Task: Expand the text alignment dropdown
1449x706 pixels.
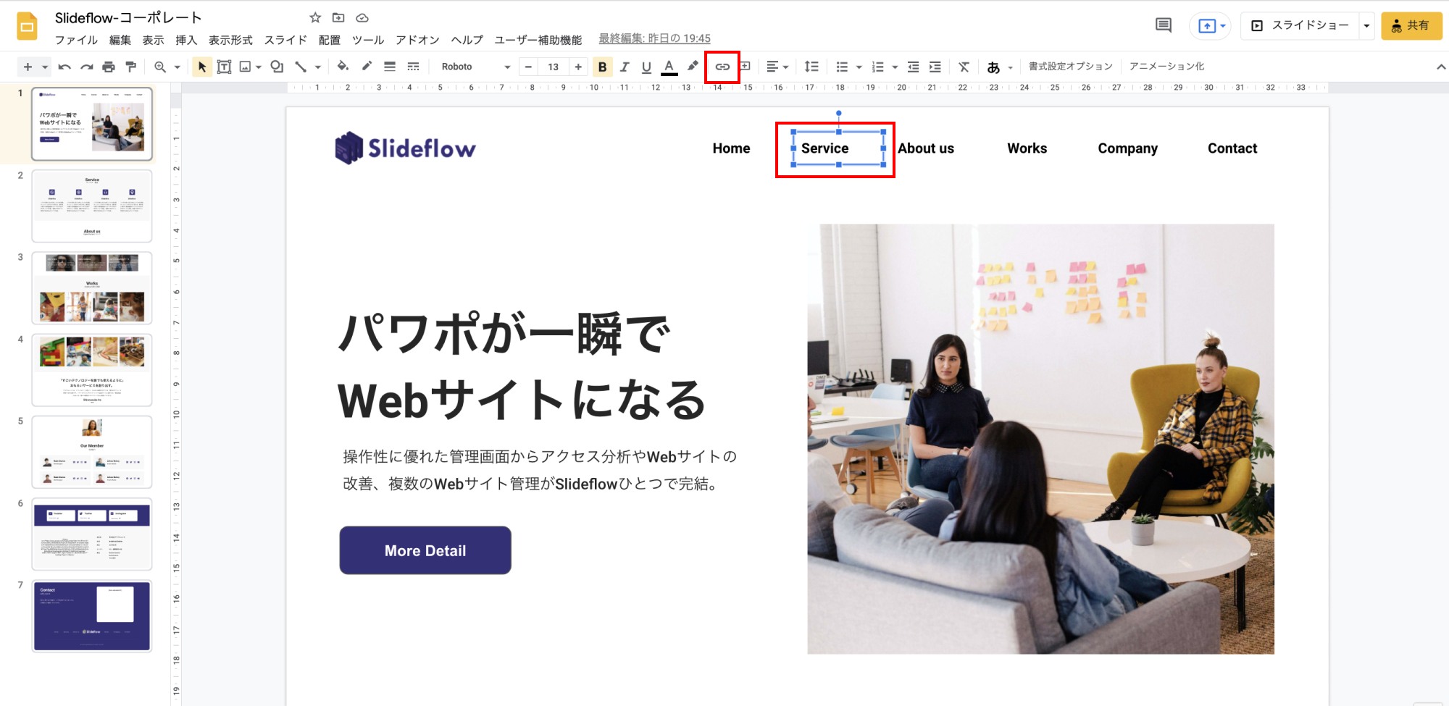Action: pyautogui.click(x=777, y=67)
